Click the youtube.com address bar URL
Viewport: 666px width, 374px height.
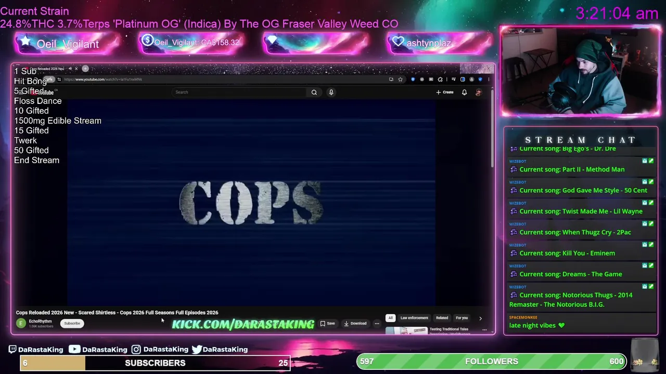(103, 79)
